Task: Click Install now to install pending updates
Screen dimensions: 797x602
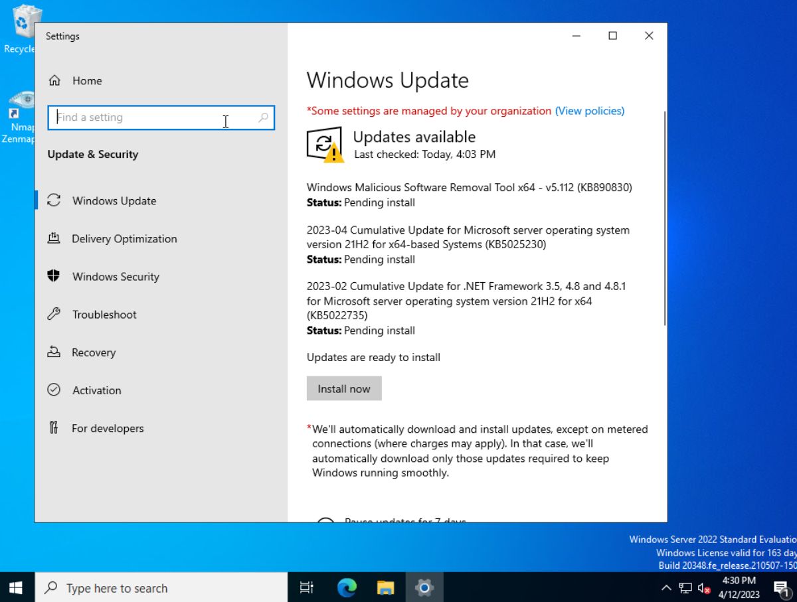Action: coord(344,388)
